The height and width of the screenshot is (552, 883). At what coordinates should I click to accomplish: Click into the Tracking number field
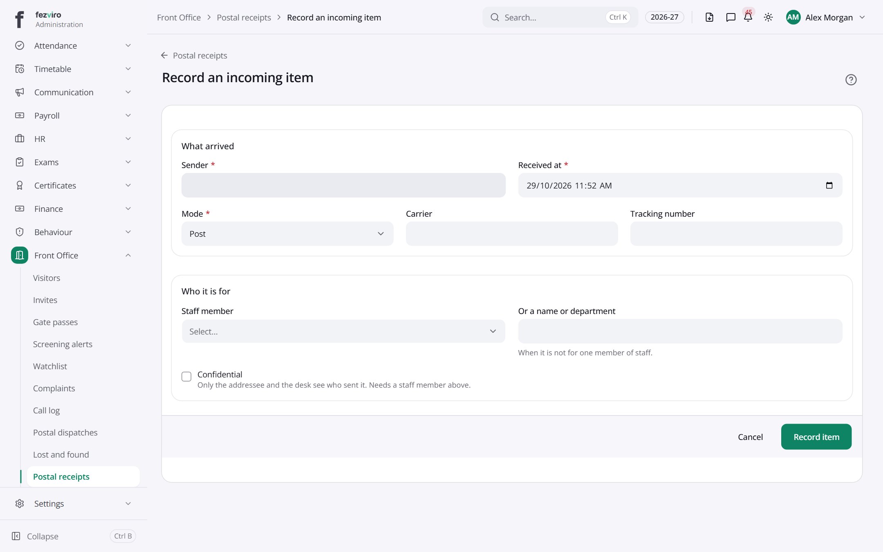[736, 233]
